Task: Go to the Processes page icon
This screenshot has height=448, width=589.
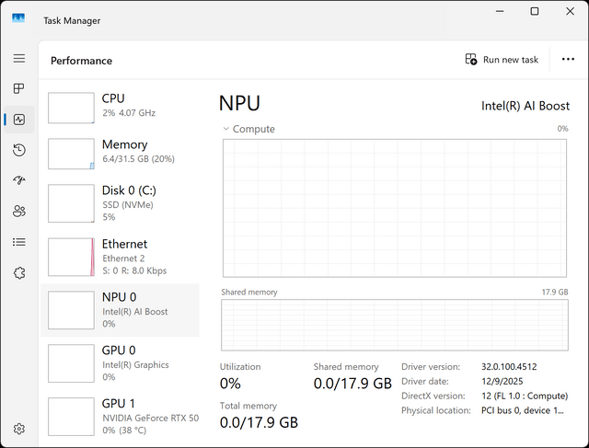Action: pos(19,88)
